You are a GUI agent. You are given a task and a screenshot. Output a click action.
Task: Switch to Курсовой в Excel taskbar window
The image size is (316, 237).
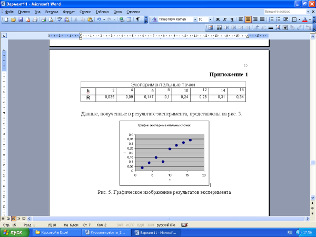tap(54, 232)
